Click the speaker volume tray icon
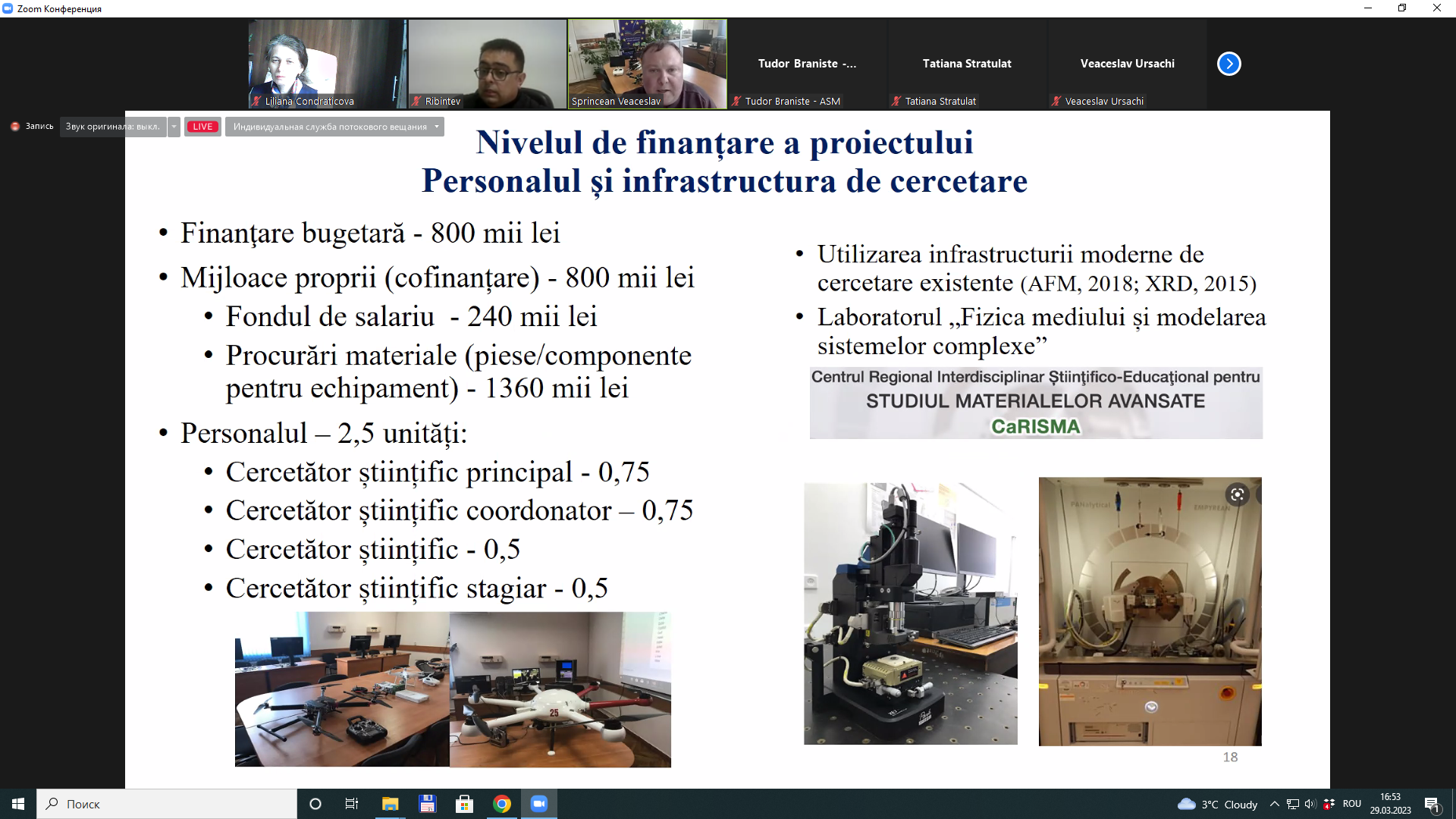1456x819 pixels. (x=1310, y=804)
